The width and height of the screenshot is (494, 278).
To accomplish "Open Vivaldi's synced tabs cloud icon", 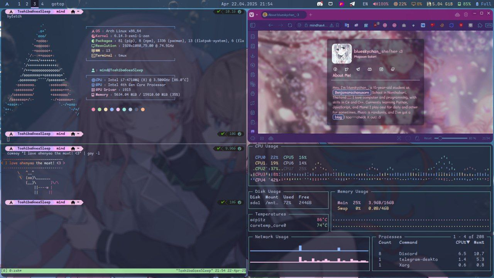I will 457,15.
